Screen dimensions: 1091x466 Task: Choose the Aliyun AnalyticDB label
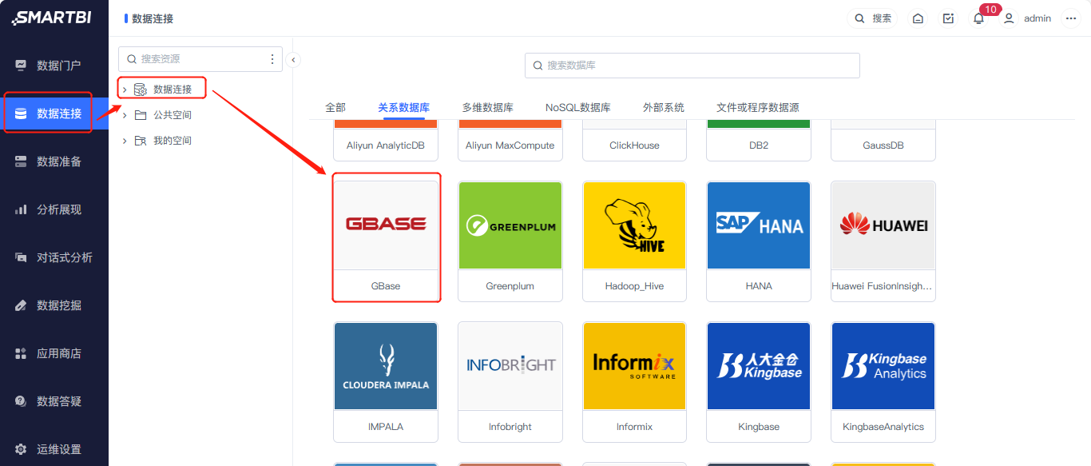coord(386,145)
